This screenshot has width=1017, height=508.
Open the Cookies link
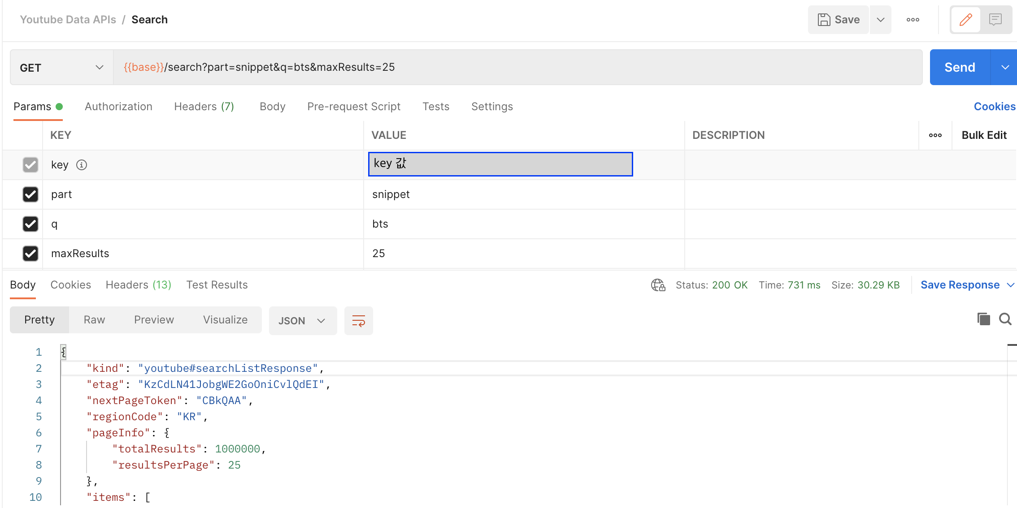tap(994, 107)
